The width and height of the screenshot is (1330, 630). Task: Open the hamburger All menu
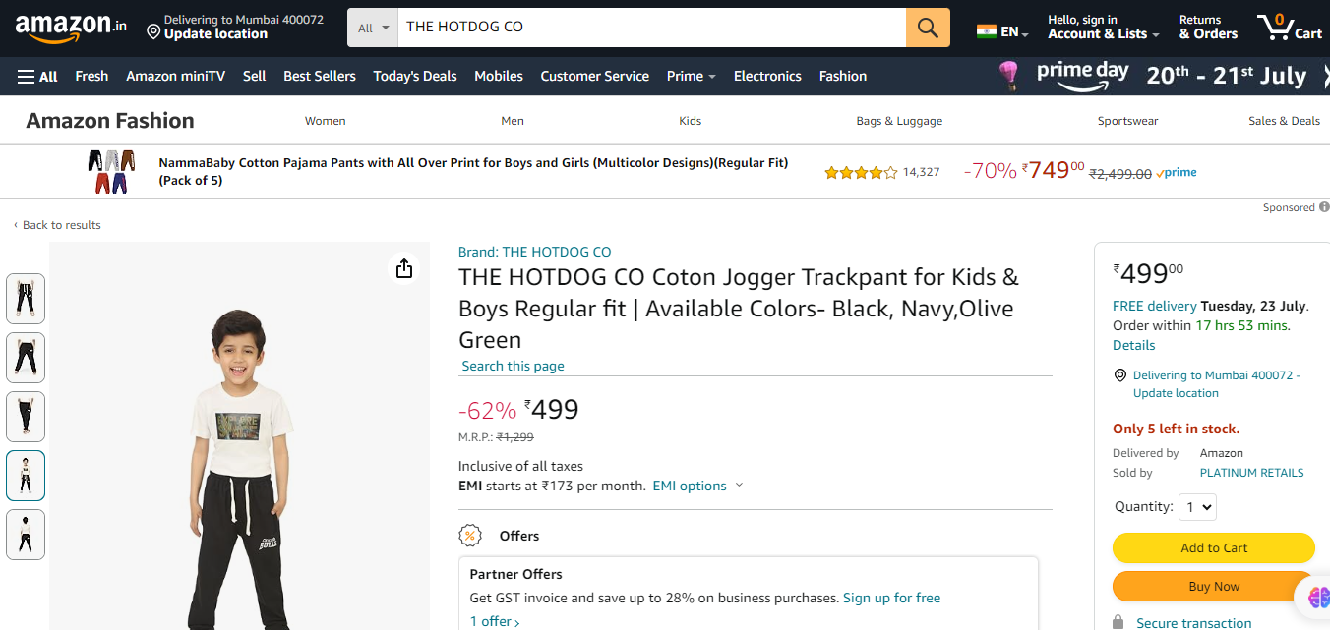[x=37, y=76]
